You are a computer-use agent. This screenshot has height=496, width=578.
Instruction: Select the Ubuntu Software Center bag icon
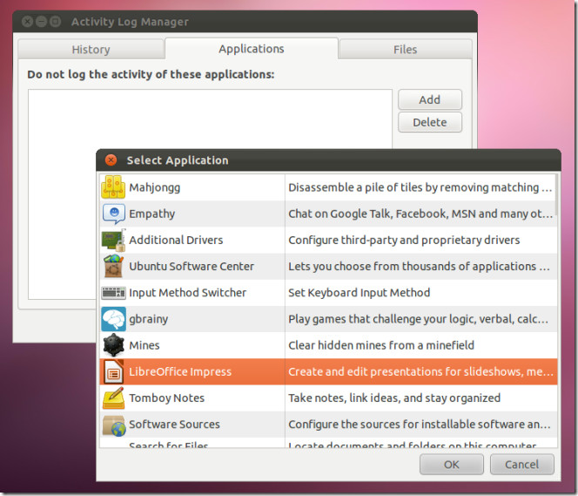click(113, 266)
